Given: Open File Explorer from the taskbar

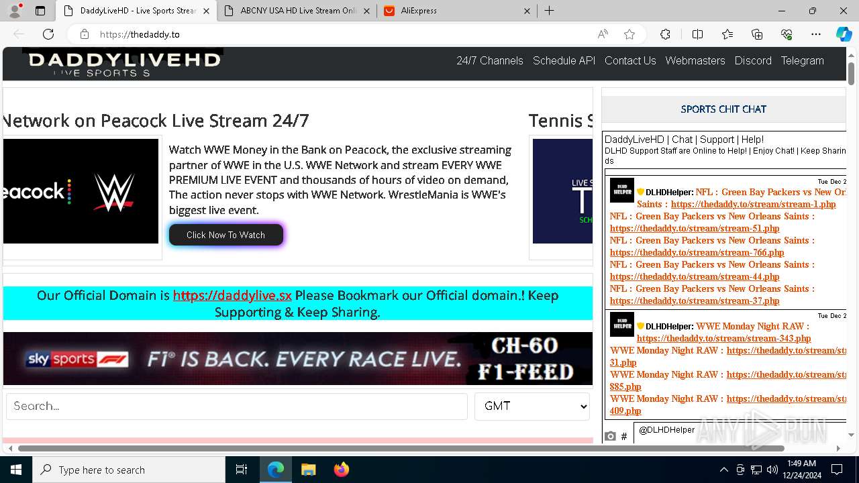Looking at the screenshot, I should pos(308,470).
